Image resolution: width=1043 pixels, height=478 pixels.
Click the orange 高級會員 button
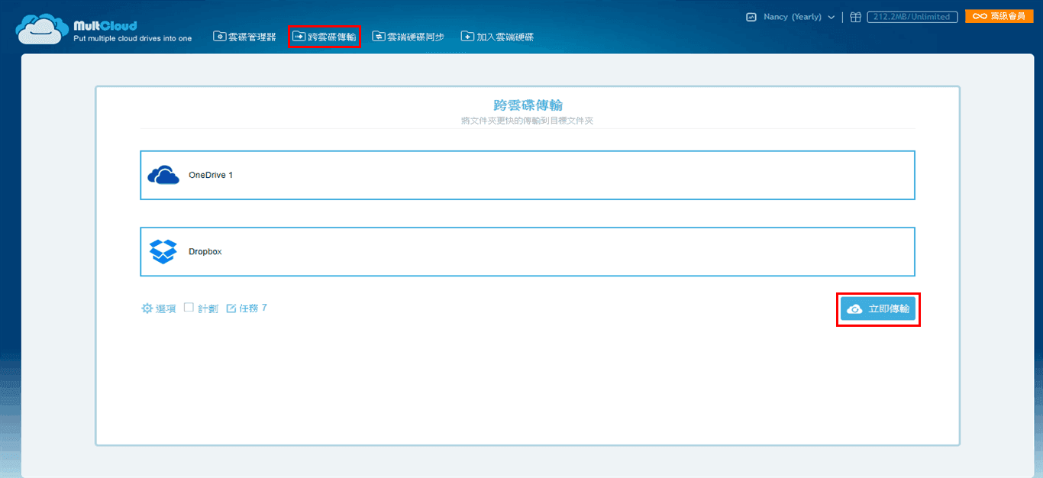[x=999, y=16]
